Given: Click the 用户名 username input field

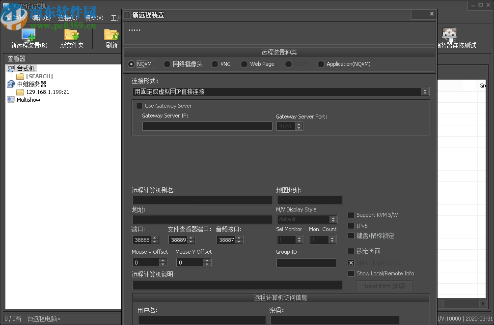Looking at the screenshot, I should 201,320.
